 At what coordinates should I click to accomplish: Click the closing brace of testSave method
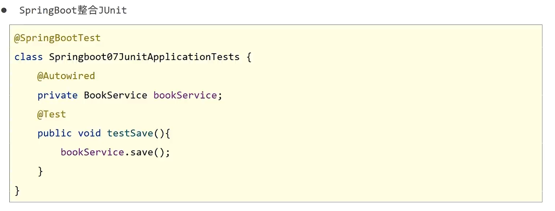40,172
